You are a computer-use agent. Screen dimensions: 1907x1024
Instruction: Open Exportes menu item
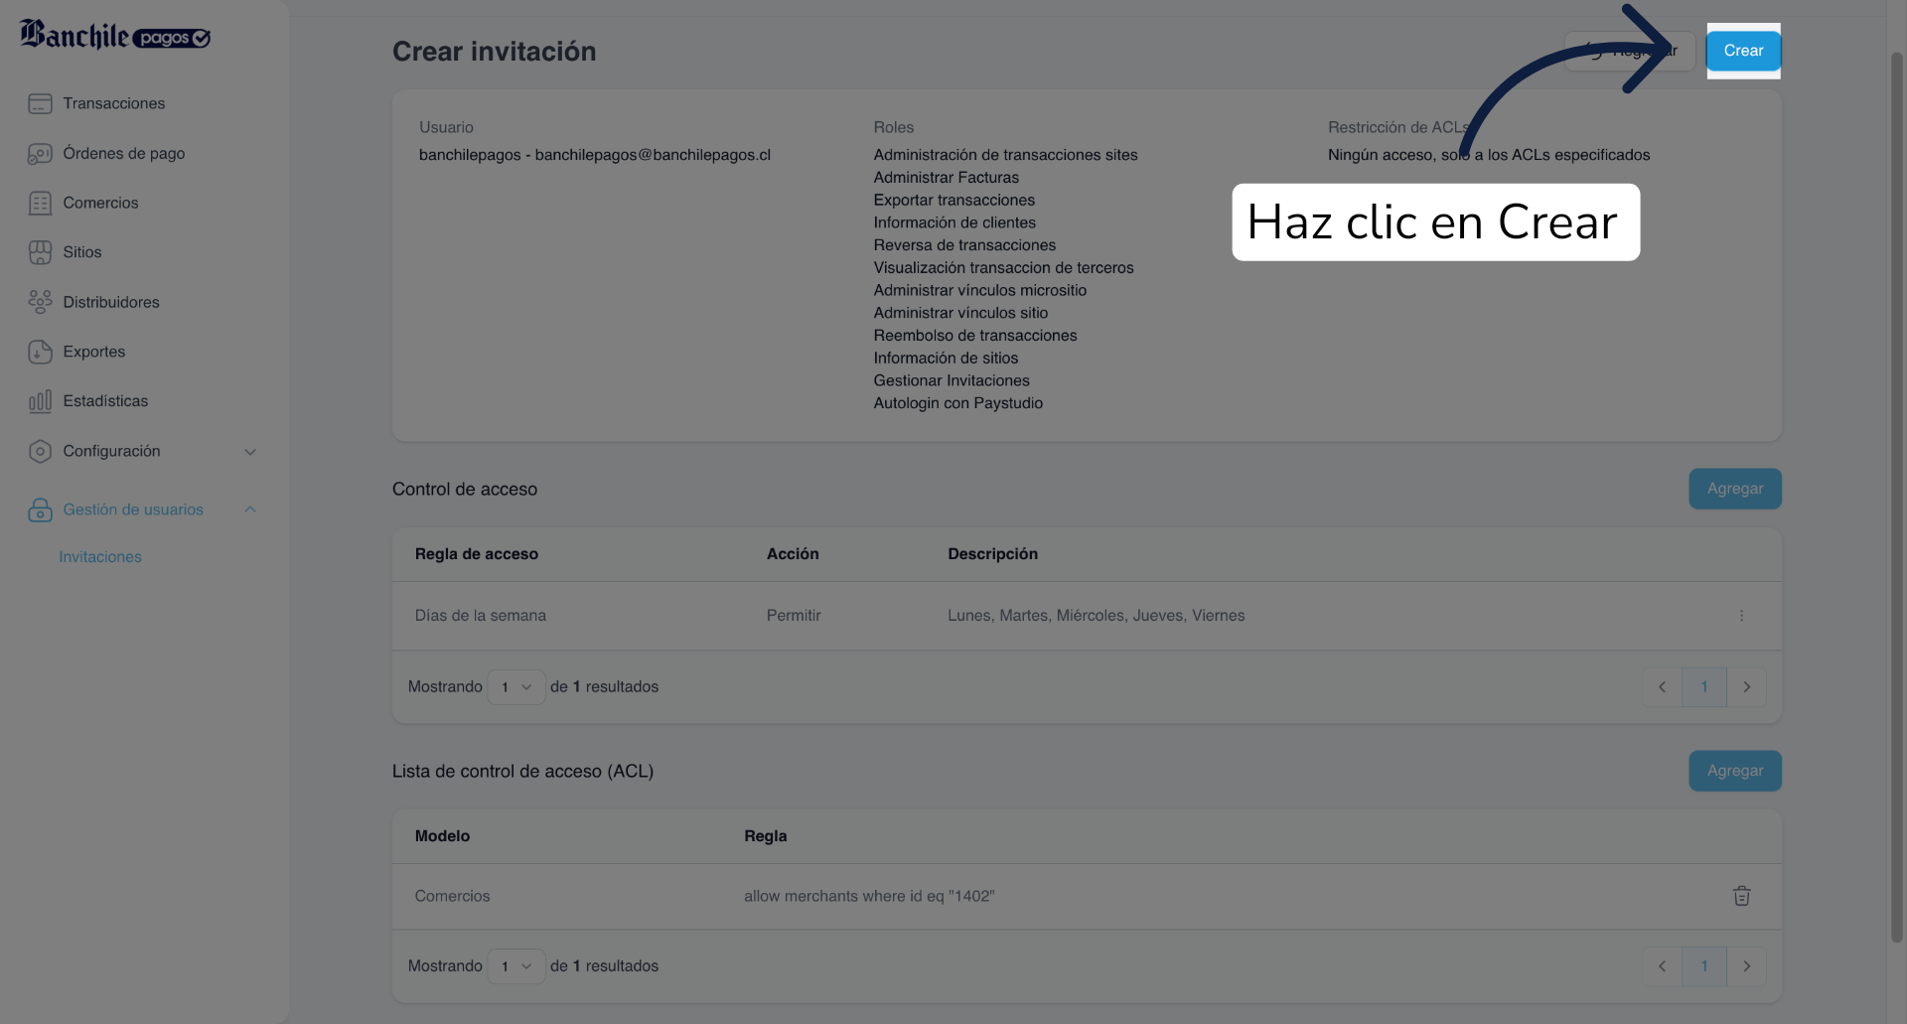[94, 352]
